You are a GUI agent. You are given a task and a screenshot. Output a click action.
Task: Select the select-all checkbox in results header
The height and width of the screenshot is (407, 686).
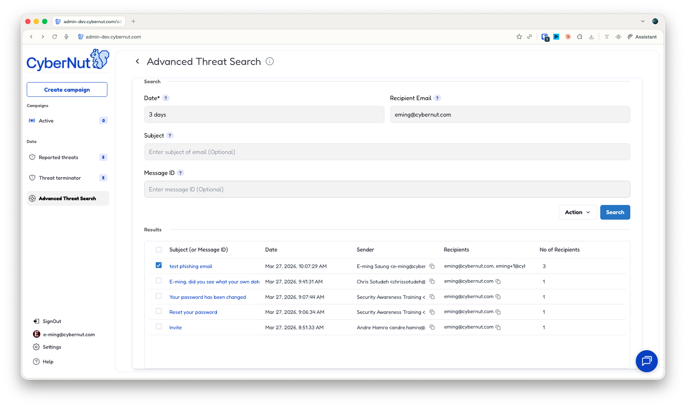(x=158, y=250)
